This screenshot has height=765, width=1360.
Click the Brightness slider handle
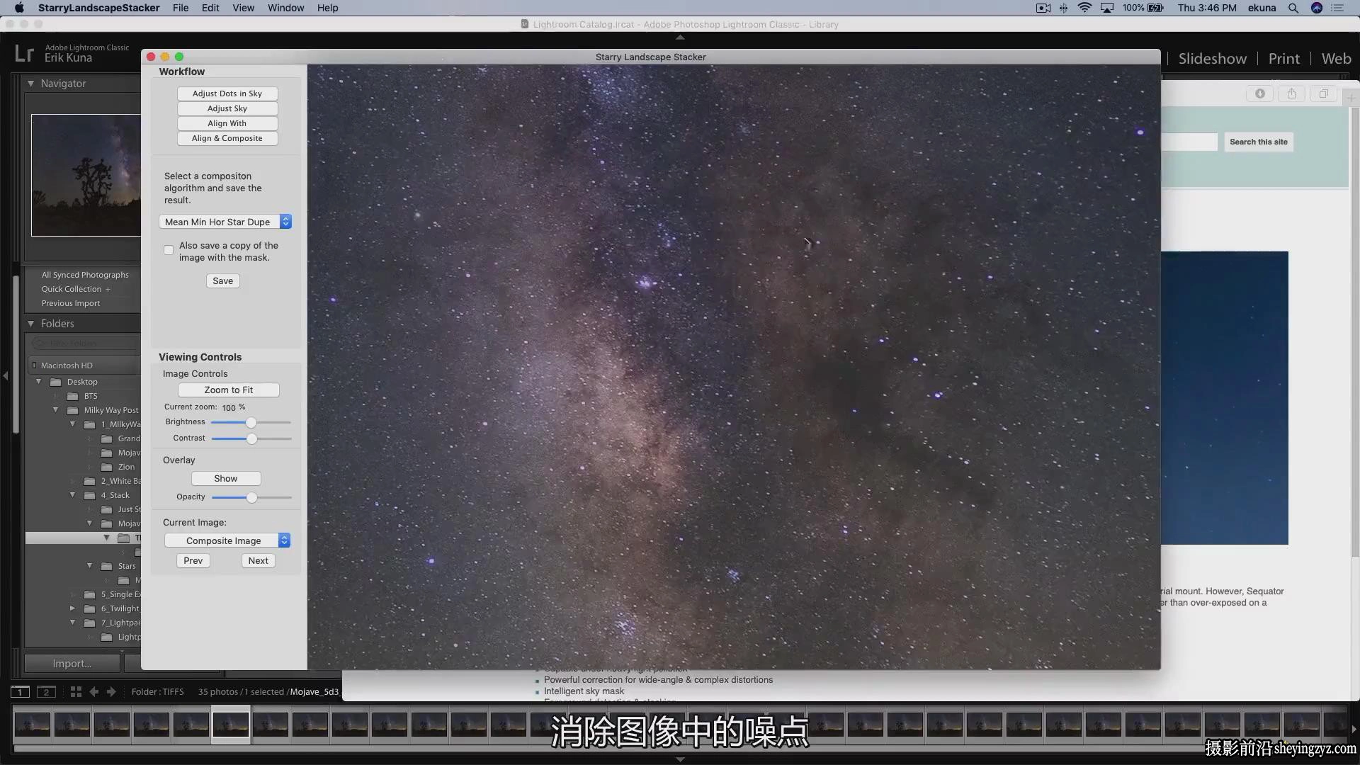pyautogui.click(x=251, y=422)
